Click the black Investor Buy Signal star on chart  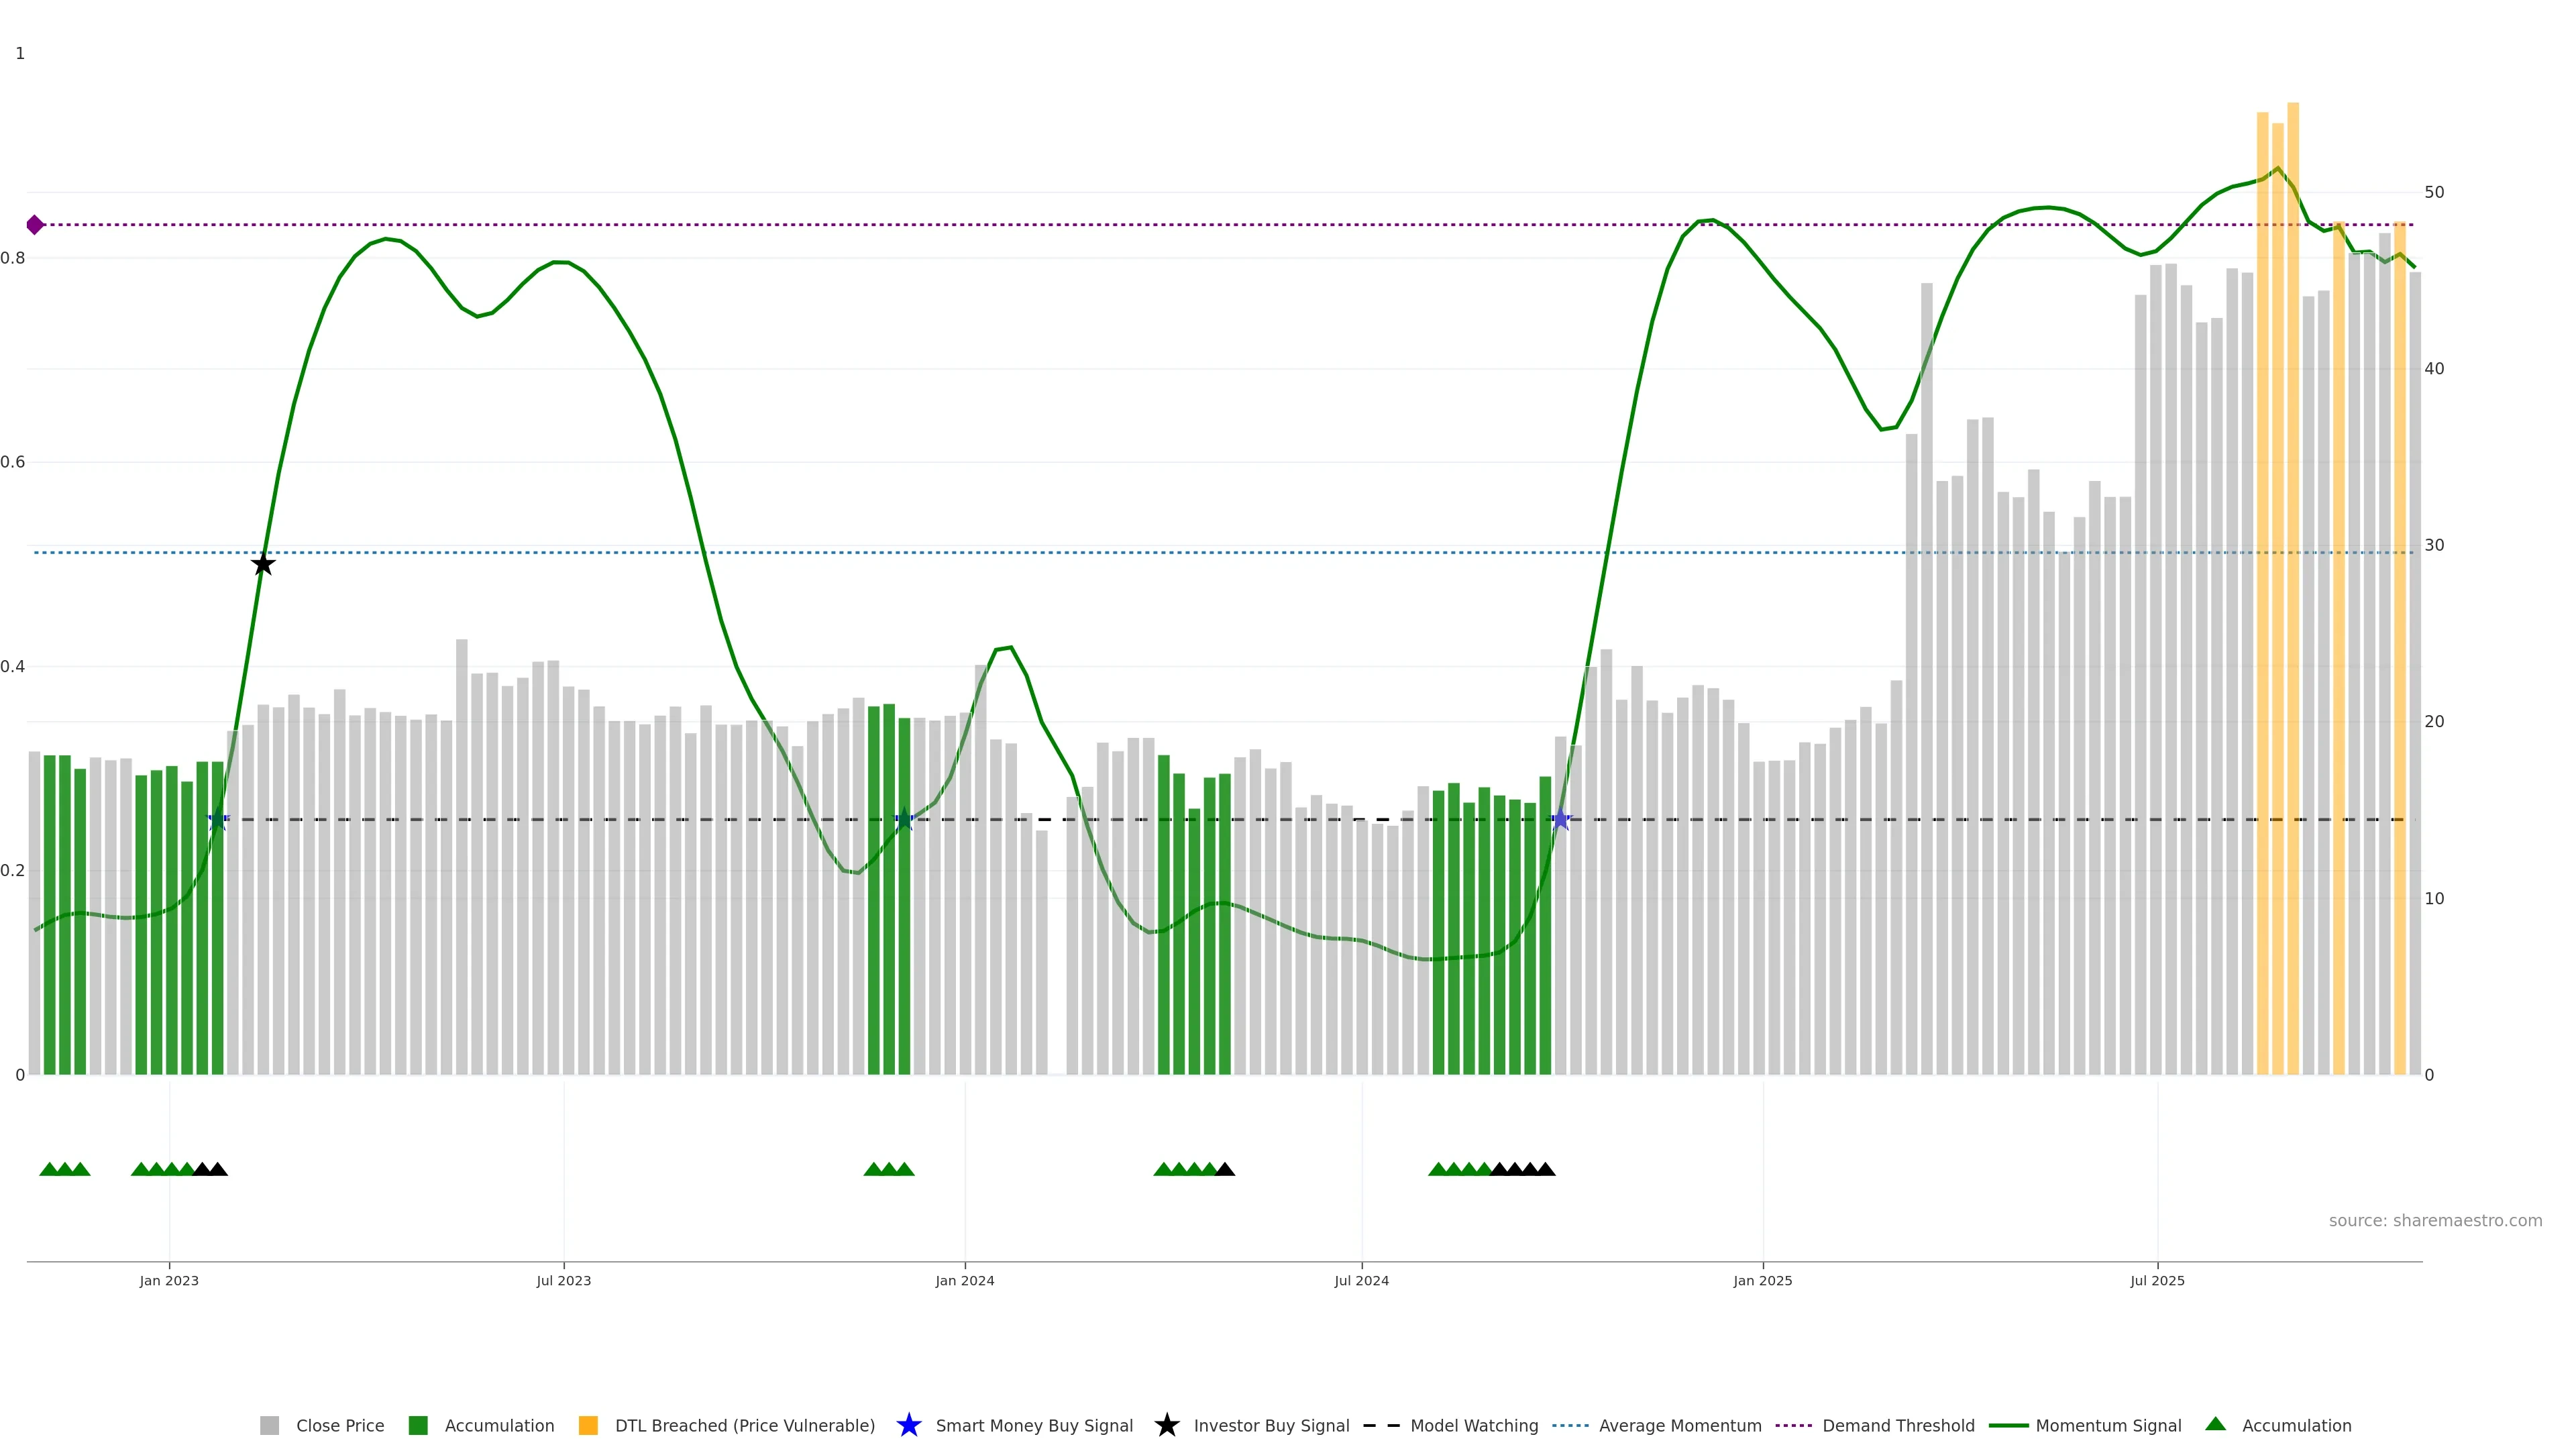pos(263,565)
